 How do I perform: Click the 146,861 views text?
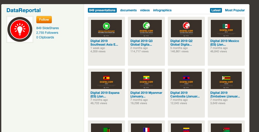179,51
